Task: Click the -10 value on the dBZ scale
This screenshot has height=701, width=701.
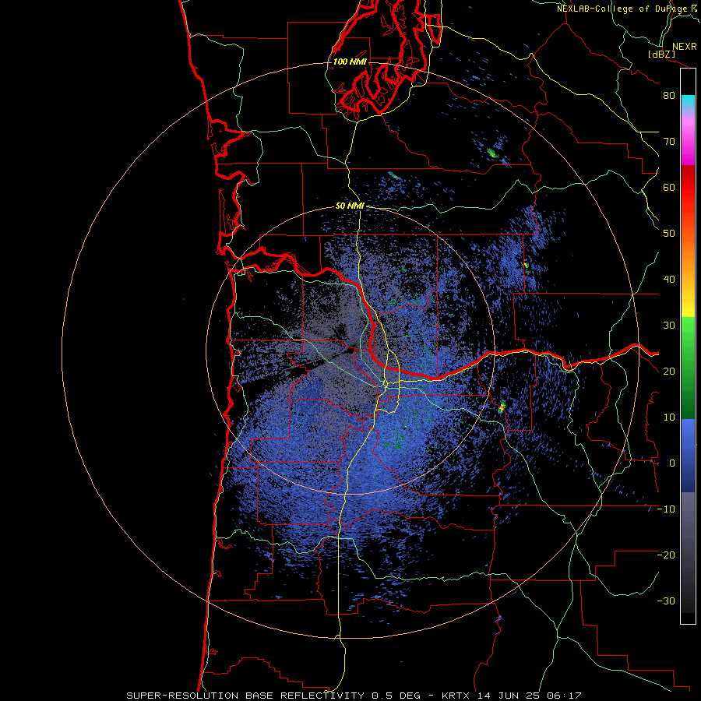Action: coord(666,509)
